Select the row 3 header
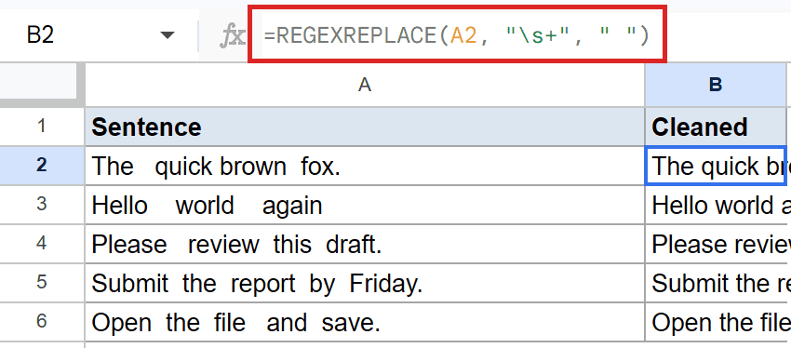Viewport: 791px width, 348px height. 42,205
